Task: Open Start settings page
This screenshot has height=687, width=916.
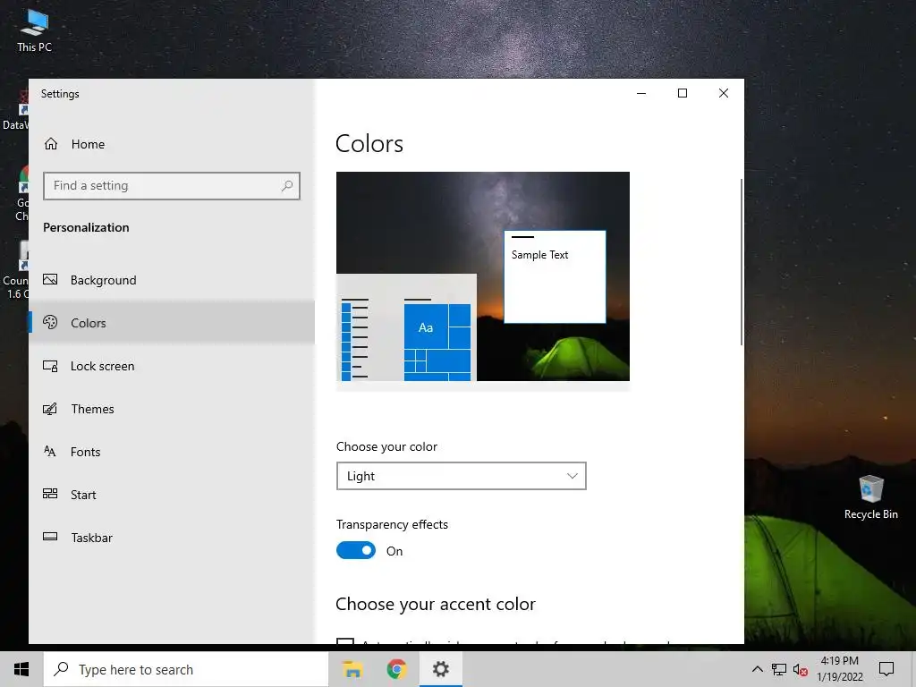Action: pyautogui.click(x=172, y=494)
